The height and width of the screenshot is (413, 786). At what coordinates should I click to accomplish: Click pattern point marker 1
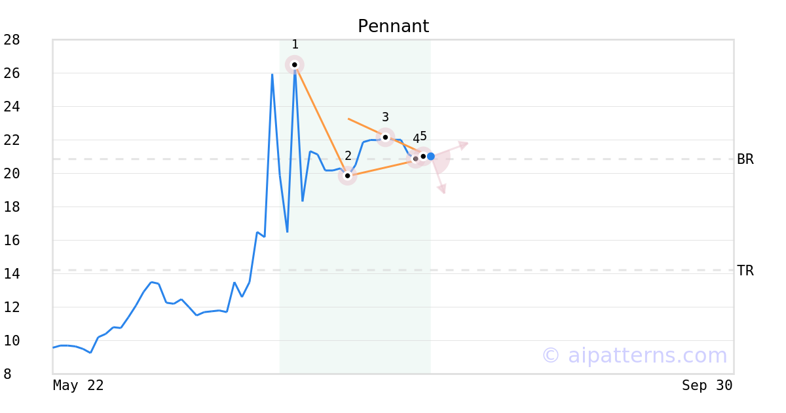tap(295, 65)
